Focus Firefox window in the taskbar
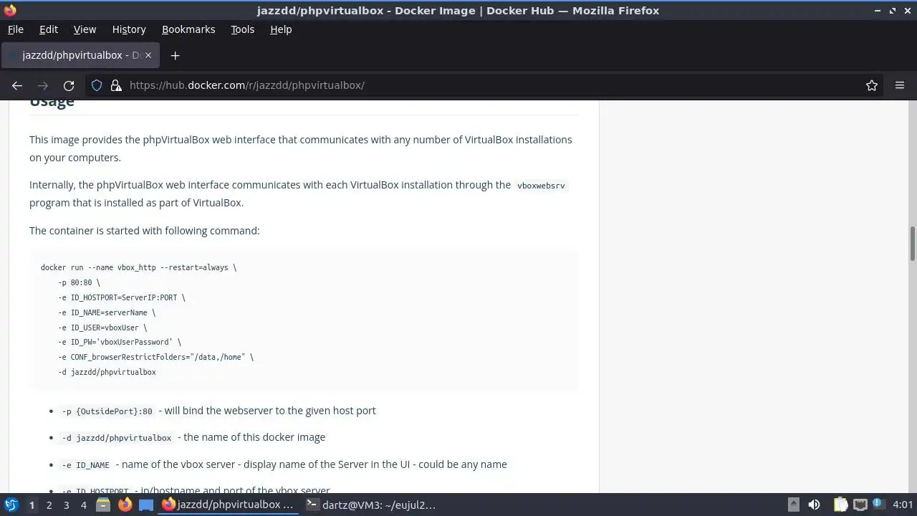This screenshot has height=516, width=917. click(x=229, y=505)
